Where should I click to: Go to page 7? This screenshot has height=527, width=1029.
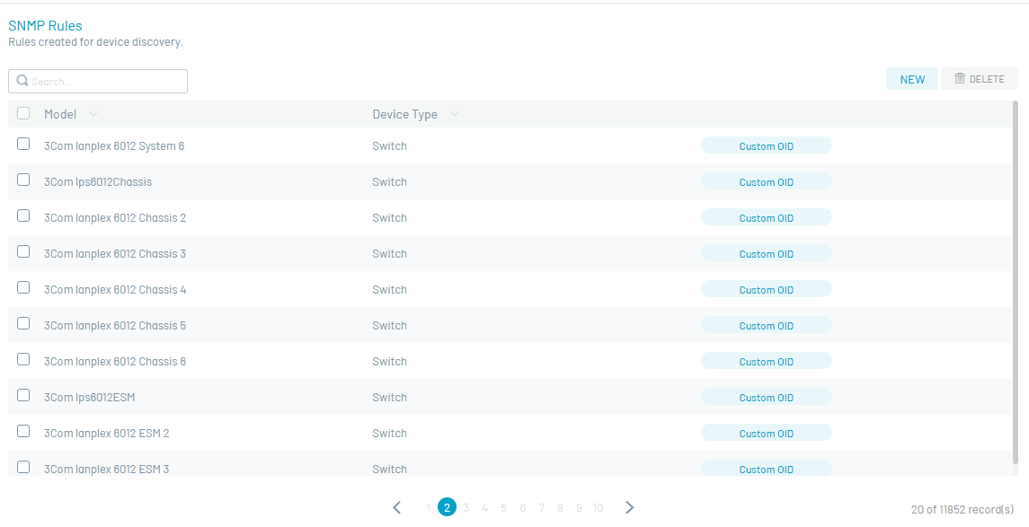[x=541, y=507]
